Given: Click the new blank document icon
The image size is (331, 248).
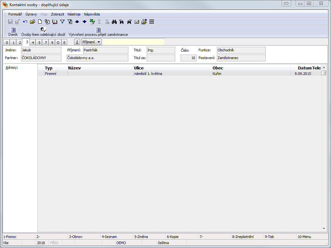Looking at the screenshot, I should [40, 22].
